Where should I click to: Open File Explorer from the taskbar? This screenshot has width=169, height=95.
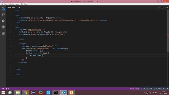(x=18, y=93)
